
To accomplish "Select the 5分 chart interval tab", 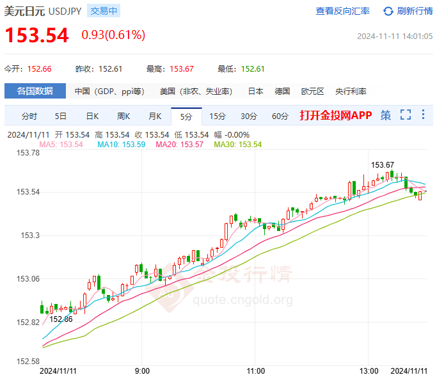I will click(186, 116).
